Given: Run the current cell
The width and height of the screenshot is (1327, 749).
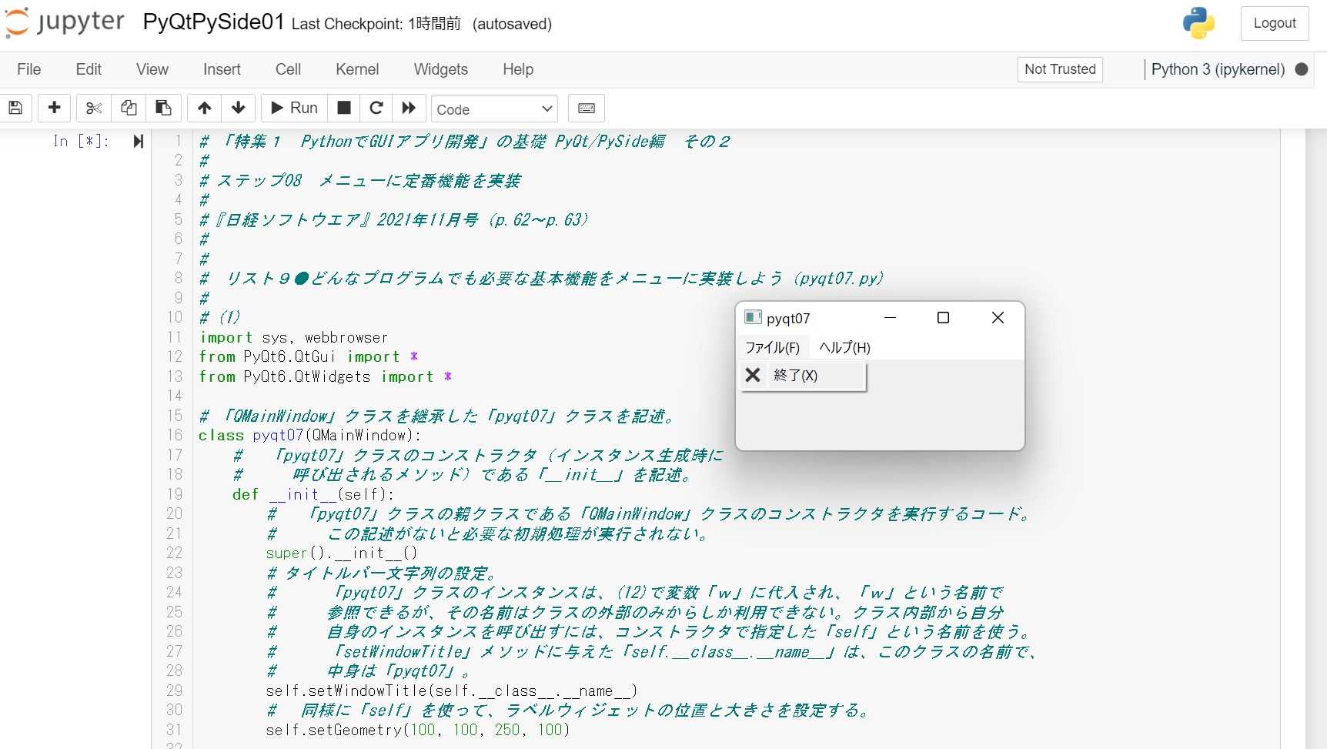Looking at the screenshot, I should click(292, 108).
